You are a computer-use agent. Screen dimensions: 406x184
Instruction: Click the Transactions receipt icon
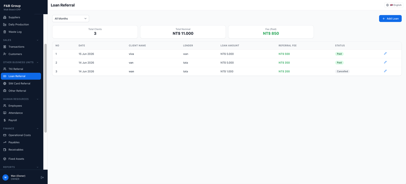5,47
